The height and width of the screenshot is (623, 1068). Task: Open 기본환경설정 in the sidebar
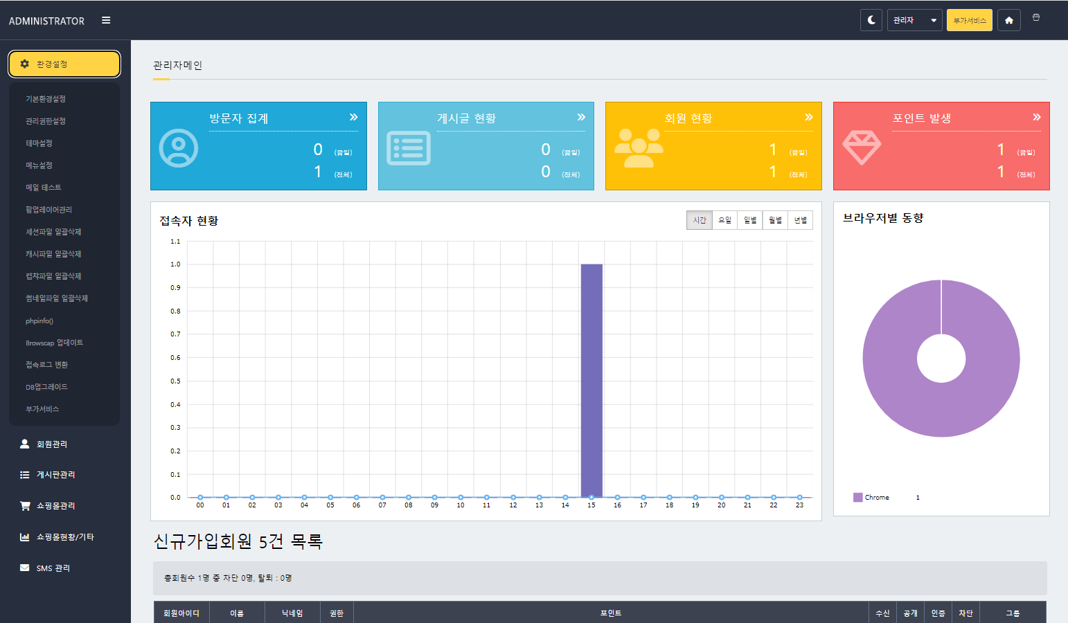pyautogui.click(x=46, y=99)
